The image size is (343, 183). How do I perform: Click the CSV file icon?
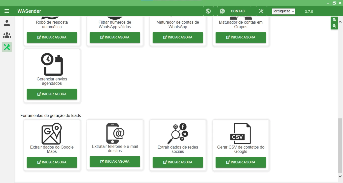(x=241, y=133)
